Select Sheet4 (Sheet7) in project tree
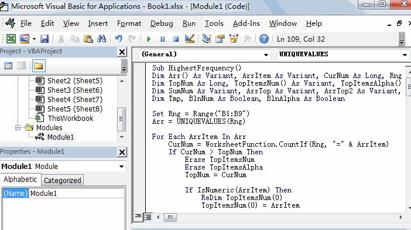This screenshot has height=230, width=411. pyautogui.click(x=75, y=100)
